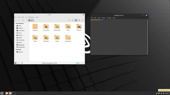Open Recent in the sidebar
The image size is (170, 95).
(19, 42)
